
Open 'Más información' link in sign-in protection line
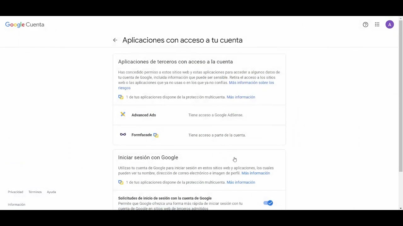click(241, 182)
